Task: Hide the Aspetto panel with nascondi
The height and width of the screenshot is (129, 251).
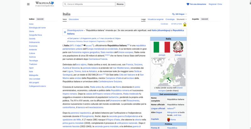Action: click(204, 19)
